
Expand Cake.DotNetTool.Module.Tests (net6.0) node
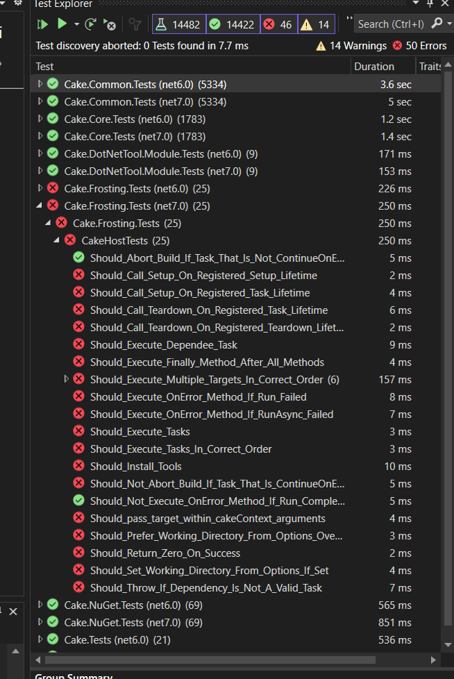(x=40, y=153)
